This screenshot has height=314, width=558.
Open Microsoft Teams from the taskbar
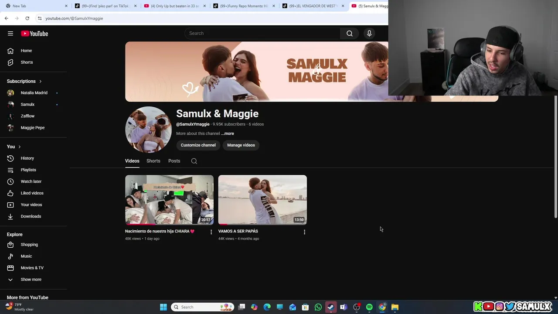tap(344, 307)
